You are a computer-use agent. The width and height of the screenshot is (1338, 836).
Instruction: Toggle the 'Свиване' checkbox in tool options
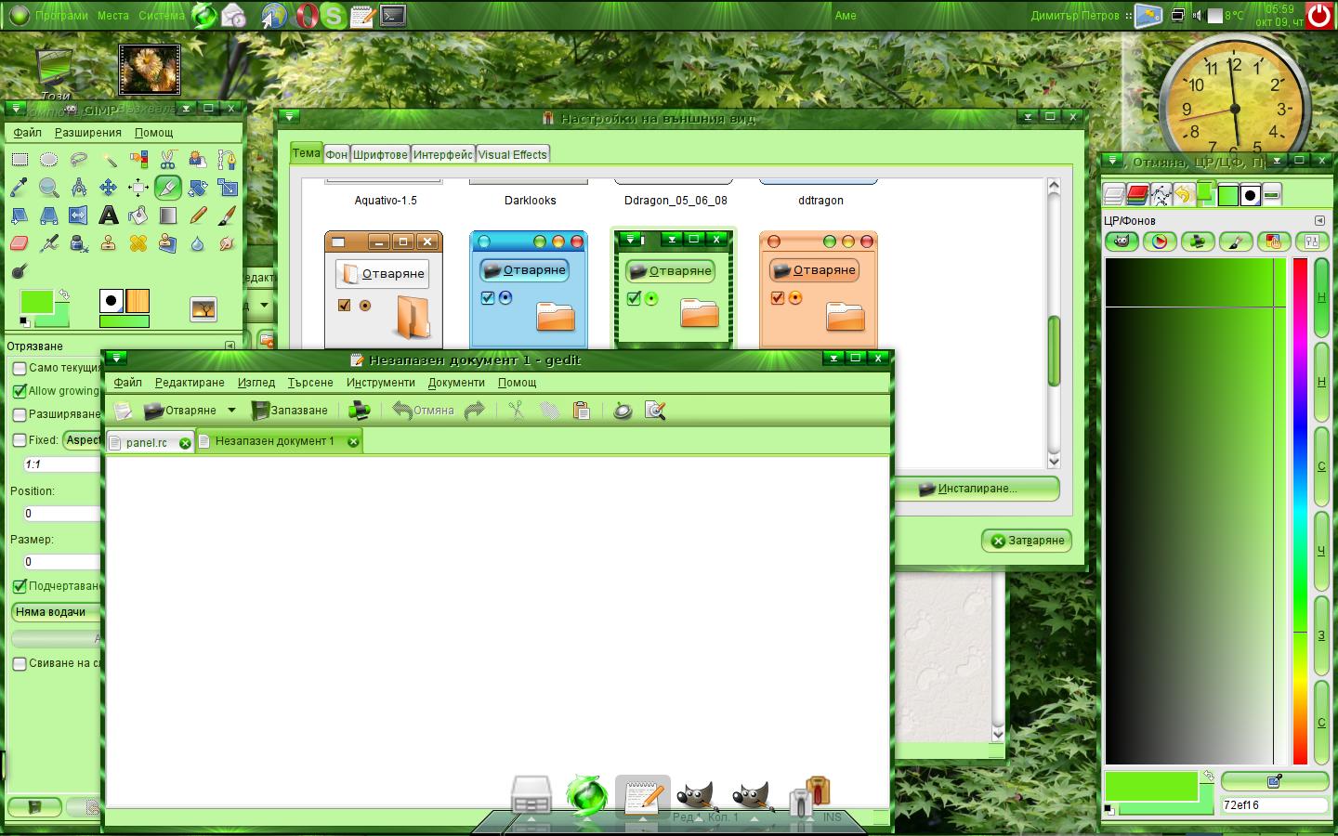20,663
